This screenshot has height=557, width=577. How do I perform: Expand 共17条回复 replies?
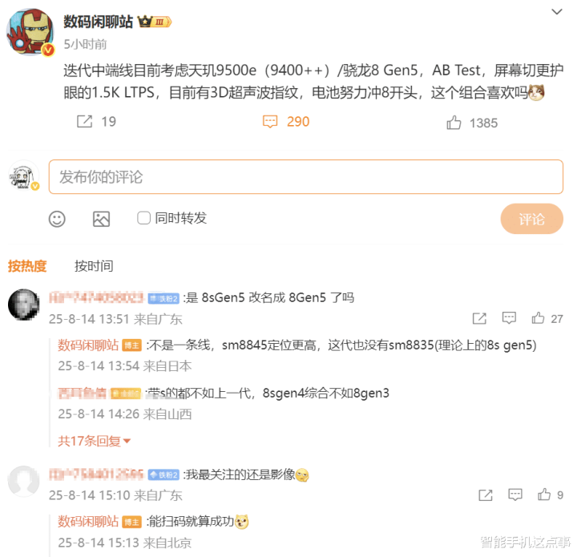(95, 441)
